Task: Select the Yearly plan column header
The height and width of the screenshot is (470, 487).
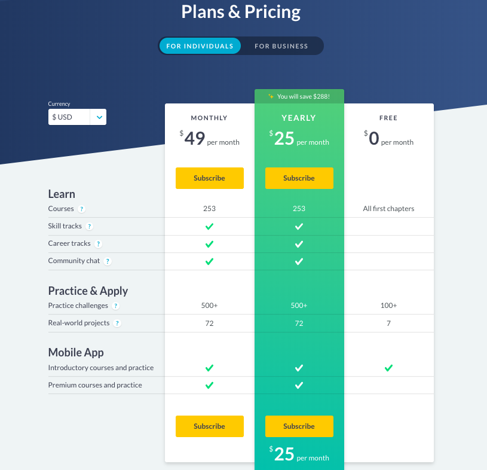Action: [x=299, y=118]
